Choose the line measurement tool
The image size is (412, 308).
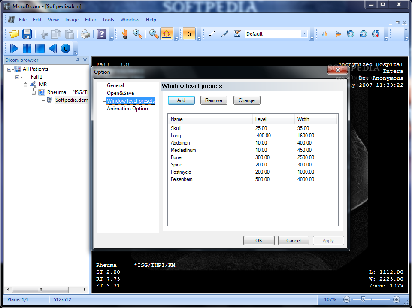click(x=212, y=34)
